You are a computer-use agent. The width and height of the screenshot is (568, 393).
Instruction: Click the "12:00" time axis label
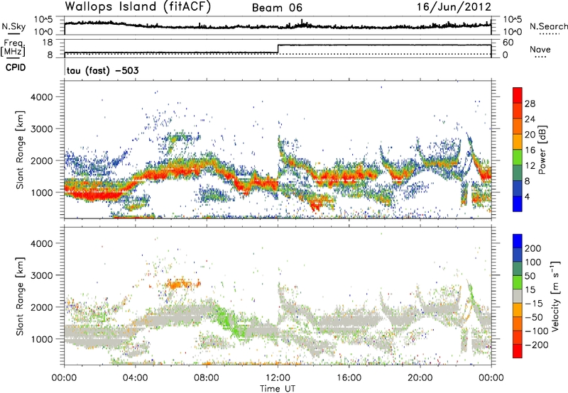point(278,378)
